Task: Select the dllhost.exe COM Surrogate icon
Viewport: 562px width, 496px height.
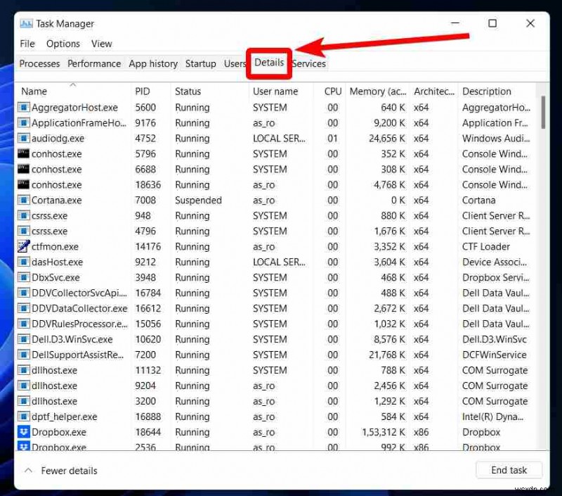Action: pos(22,370)
